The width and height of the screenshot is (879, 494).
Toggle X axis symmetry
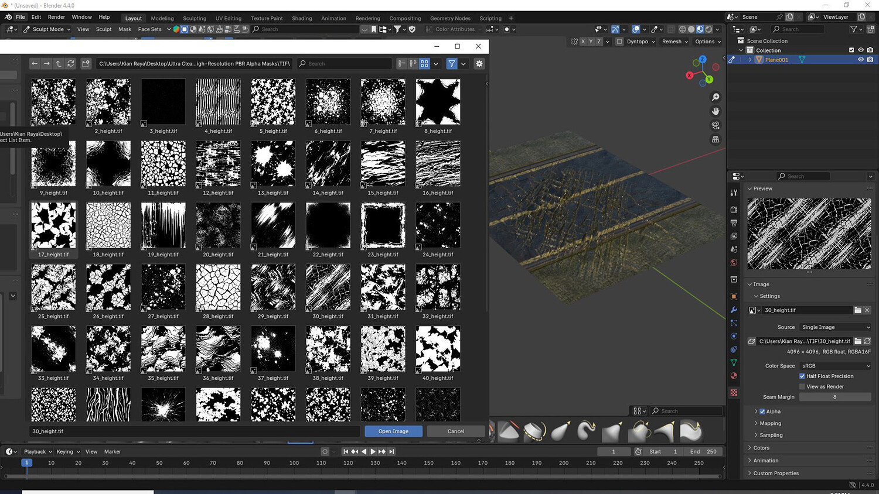click(583, 42)
